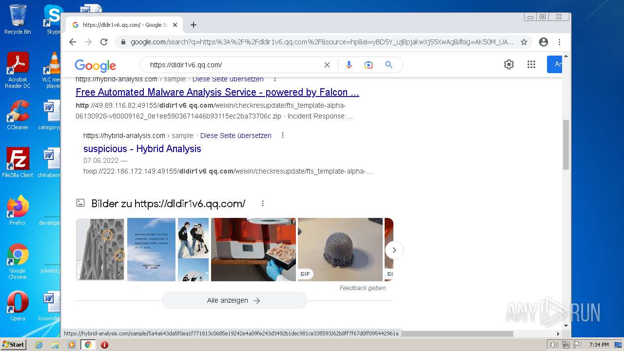The image size is (624, 351).
Task: Click the volume tray icon
Action: pos(554,345)
